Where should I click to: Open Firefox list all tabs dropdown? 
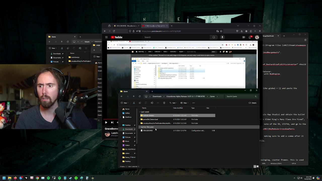pyautogui.click(x=238, y=26)
